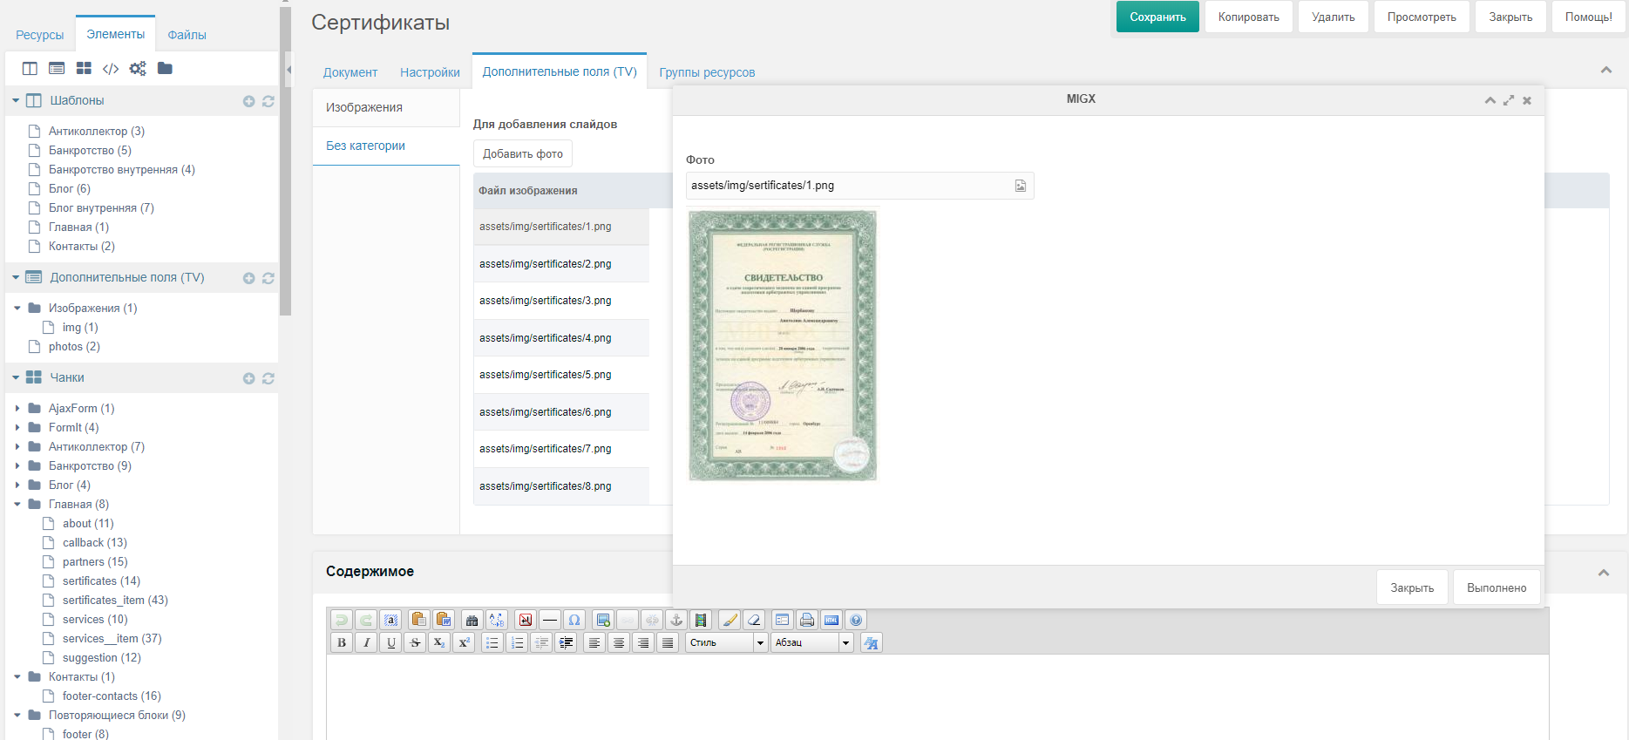Open Банкротство внутренняя (4) template
Image resolution: width=1629 pixels, height=740 pixels.
[x=122, y=169]
